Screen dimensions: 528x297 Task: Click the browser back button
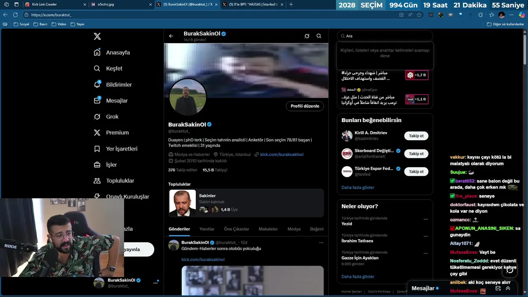click(x=5, y=15)
